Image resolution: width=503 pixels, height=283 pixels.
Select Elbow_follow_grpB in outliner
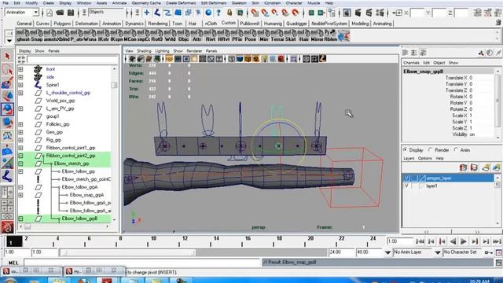79,219
